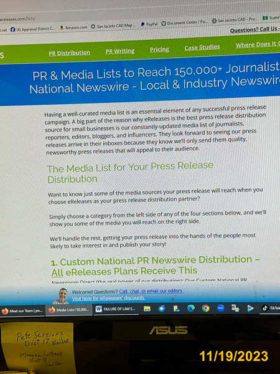Open the PR Writing menu item

pyautogui.click(x=120, y=51)
